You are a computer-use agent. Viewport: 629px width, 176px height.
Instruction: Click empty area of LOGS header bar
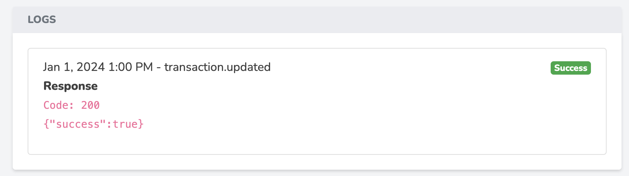[x=336, y=20]
